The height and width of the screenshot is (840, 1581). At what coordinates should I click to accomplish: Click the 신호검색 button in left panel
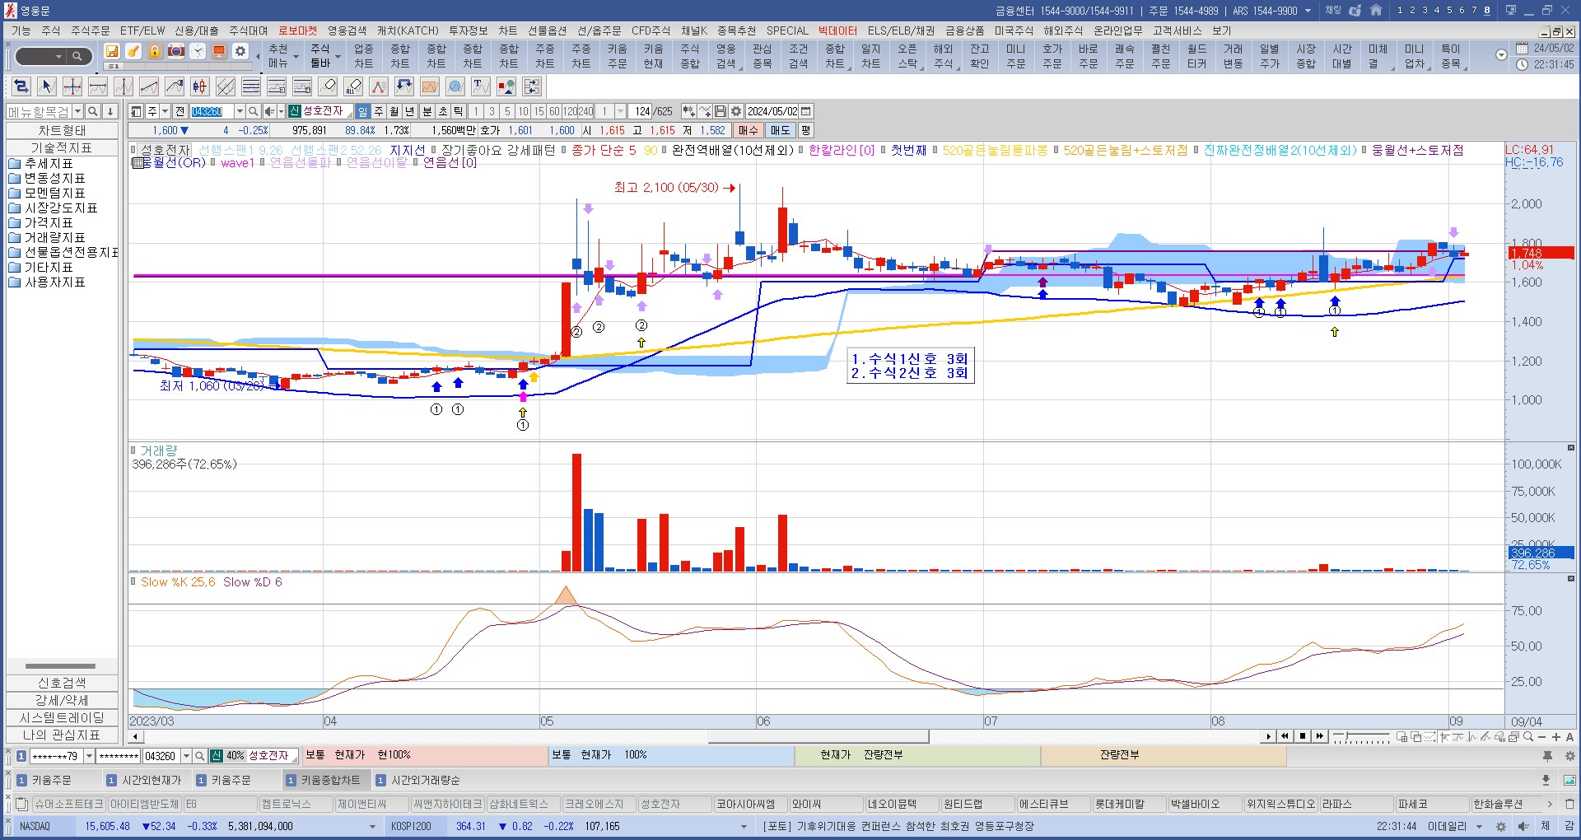tap(62, 683)
